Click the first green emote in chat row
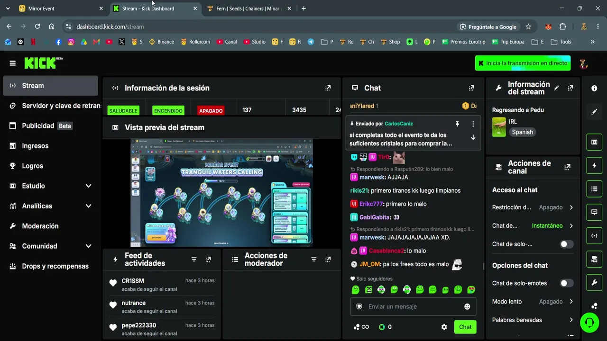 point(356,289)
